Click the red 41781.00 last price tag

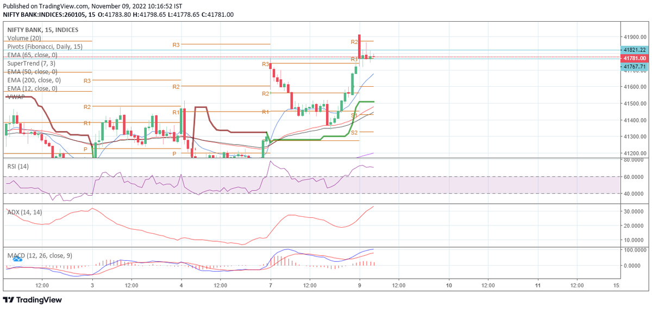[x=634, y=58]
